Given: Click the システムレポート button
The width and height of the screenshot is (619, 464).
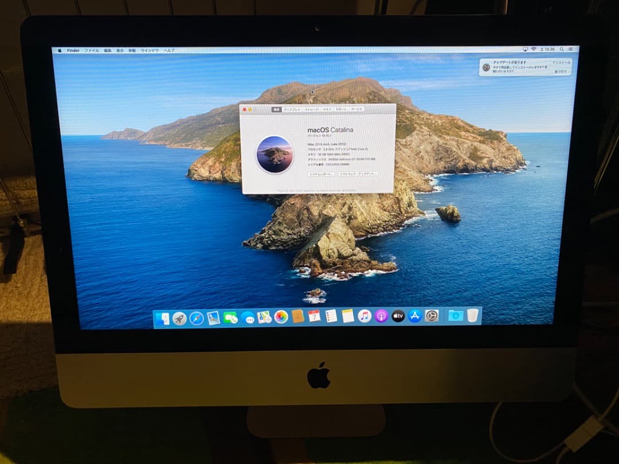Looking at the screenshot, I should 322,174.
